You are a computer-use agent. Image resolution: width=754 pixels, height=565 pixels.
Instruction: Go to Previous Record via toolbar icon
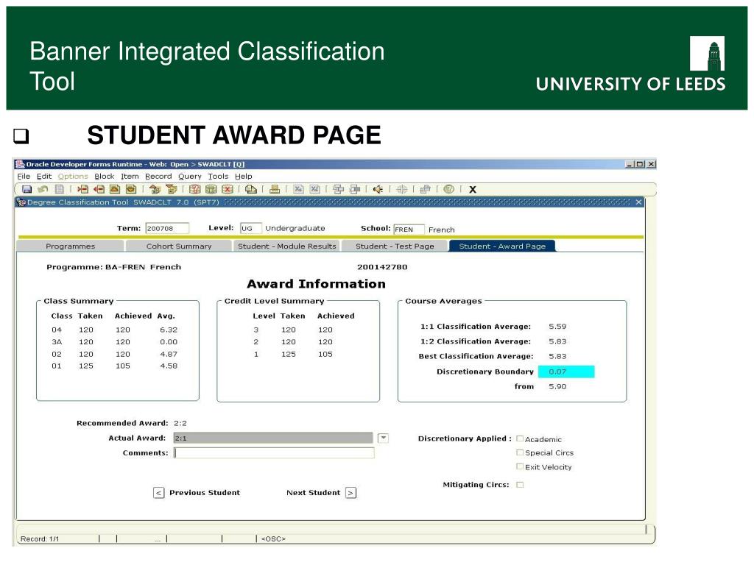click(114, 189)
